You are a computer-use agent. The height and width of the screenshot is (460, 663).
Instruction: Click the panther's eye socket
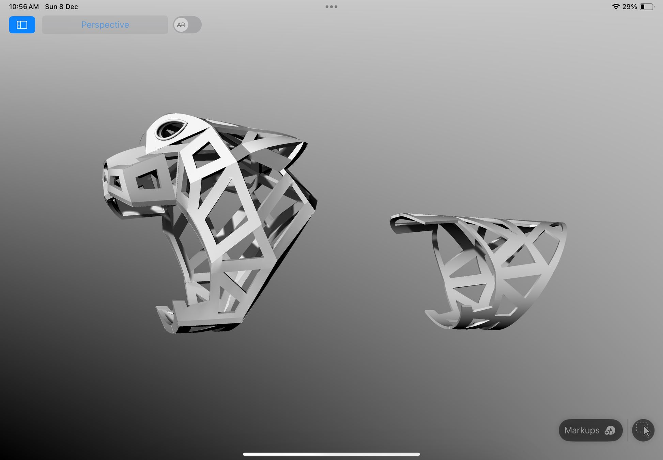tap(170, 130)
